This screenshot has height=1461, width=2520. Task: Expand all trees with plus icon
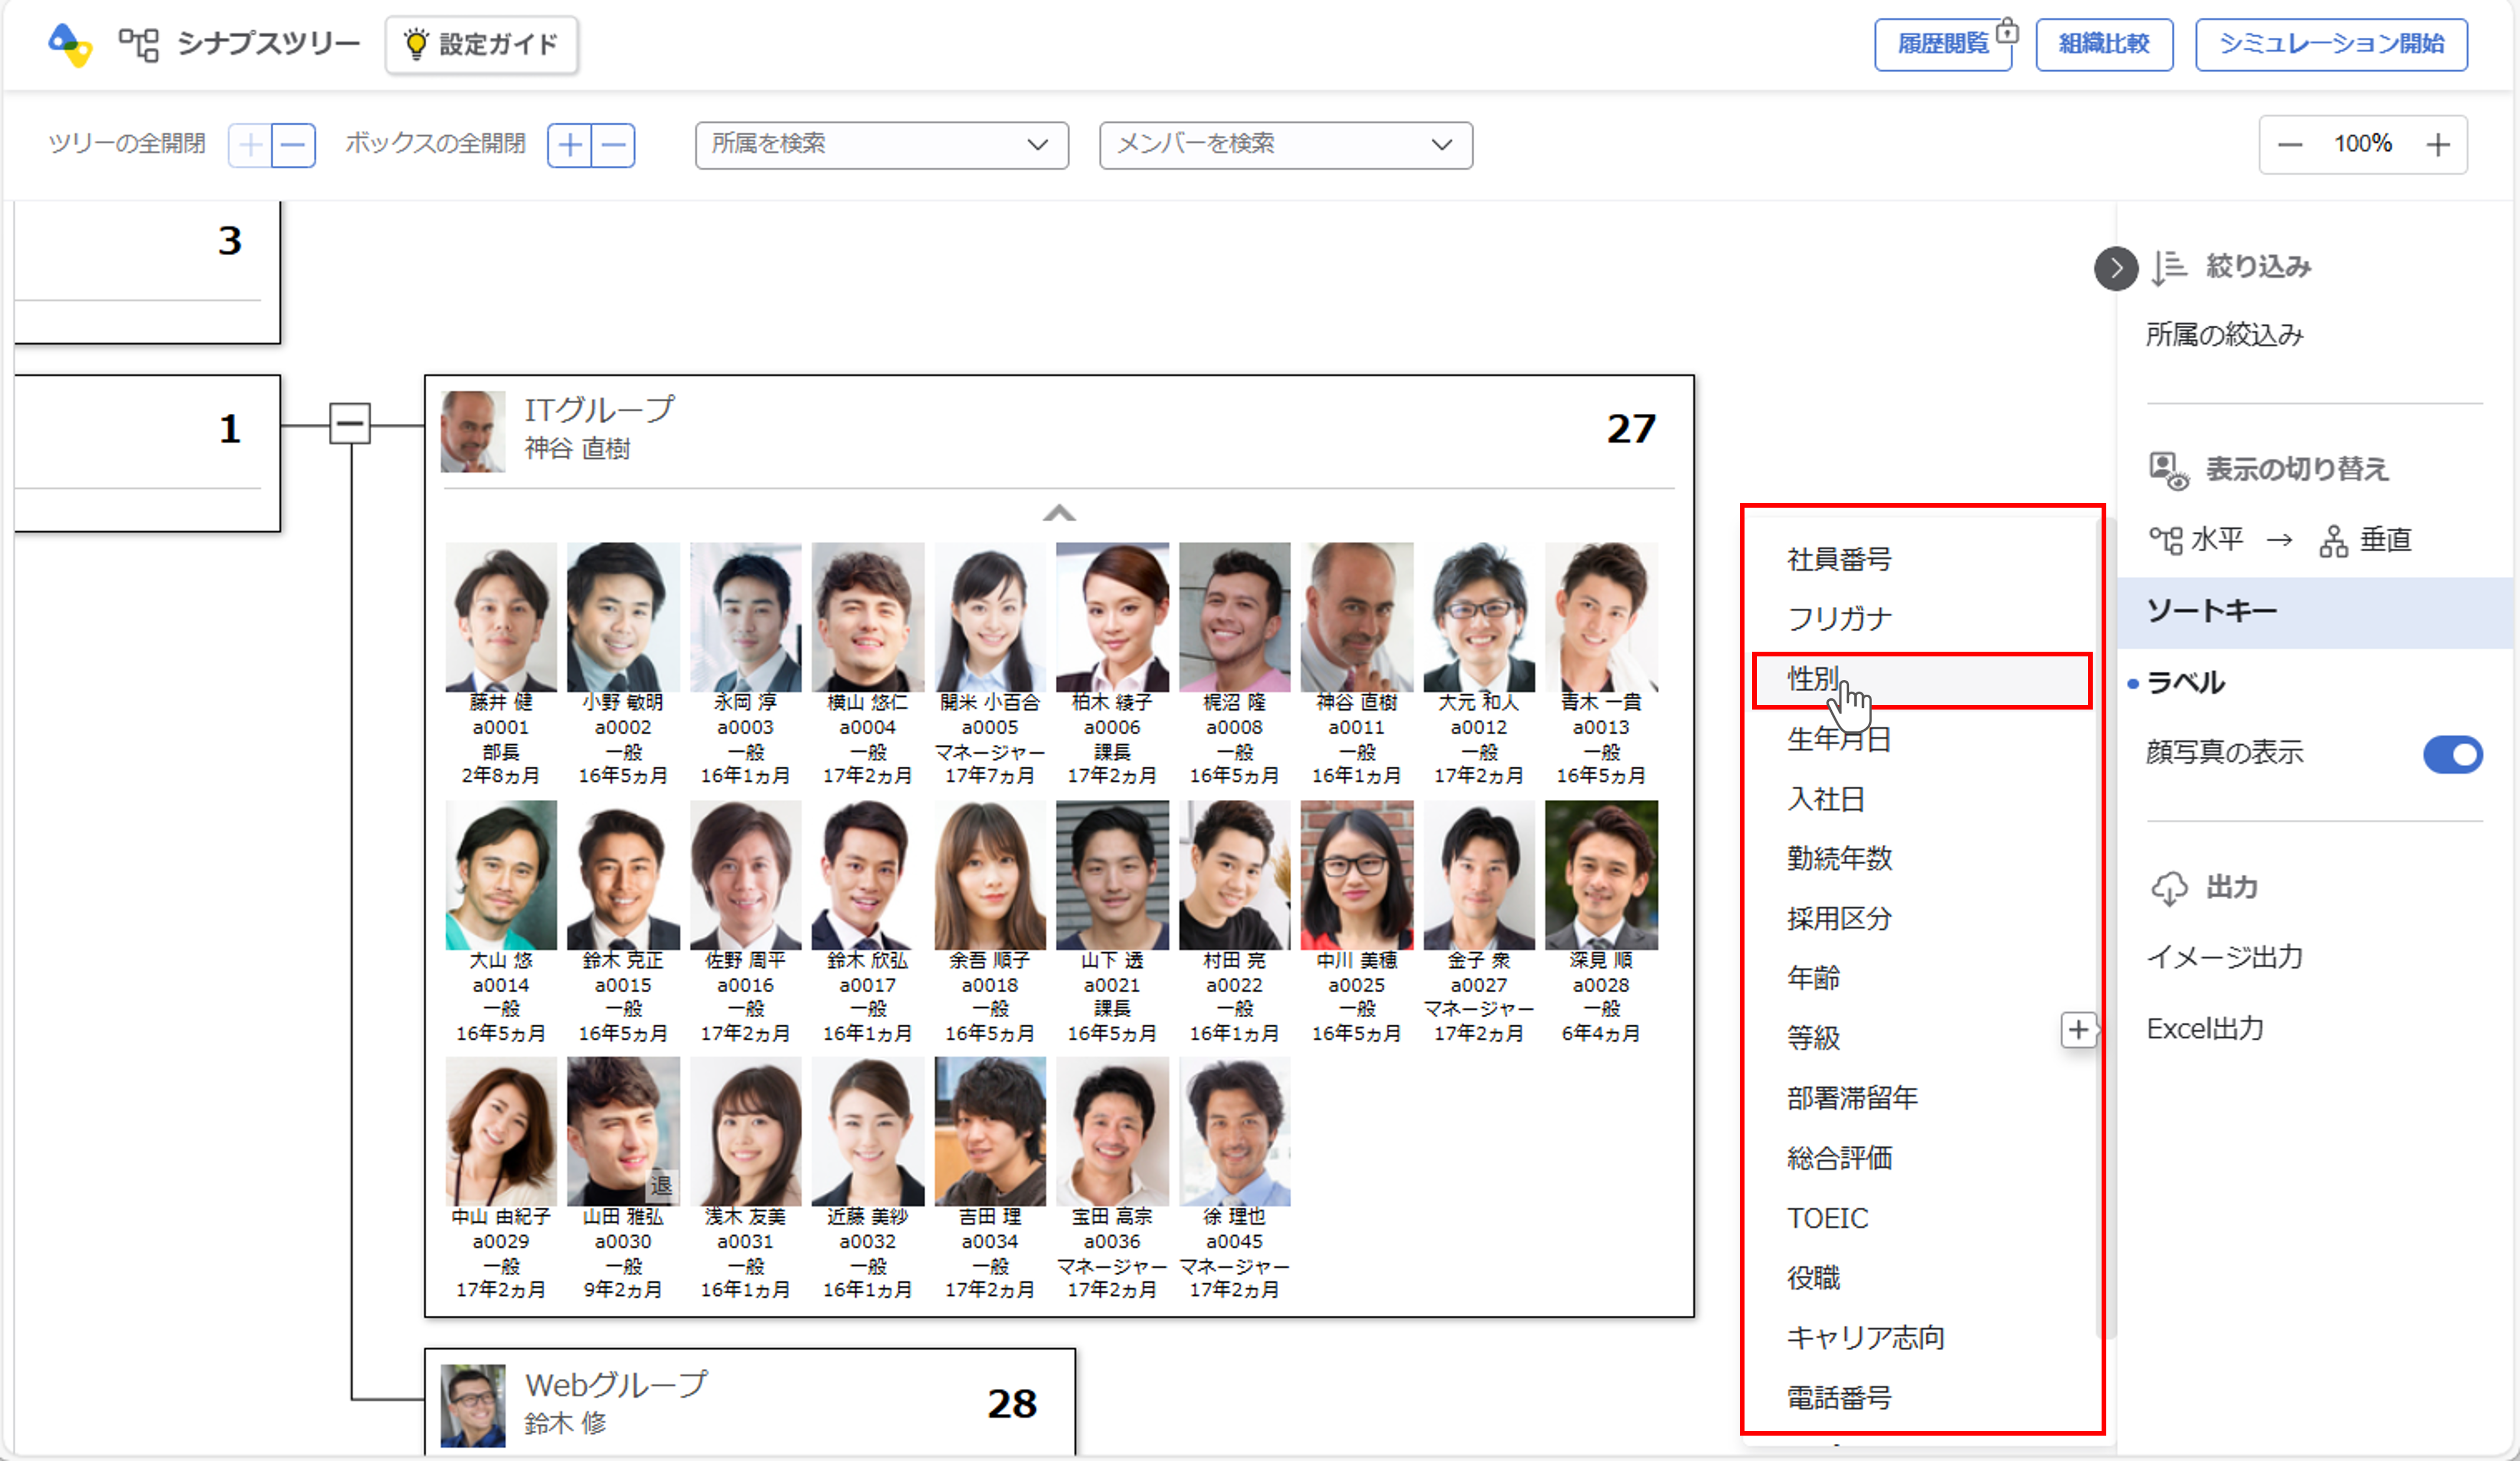(251, 145)
